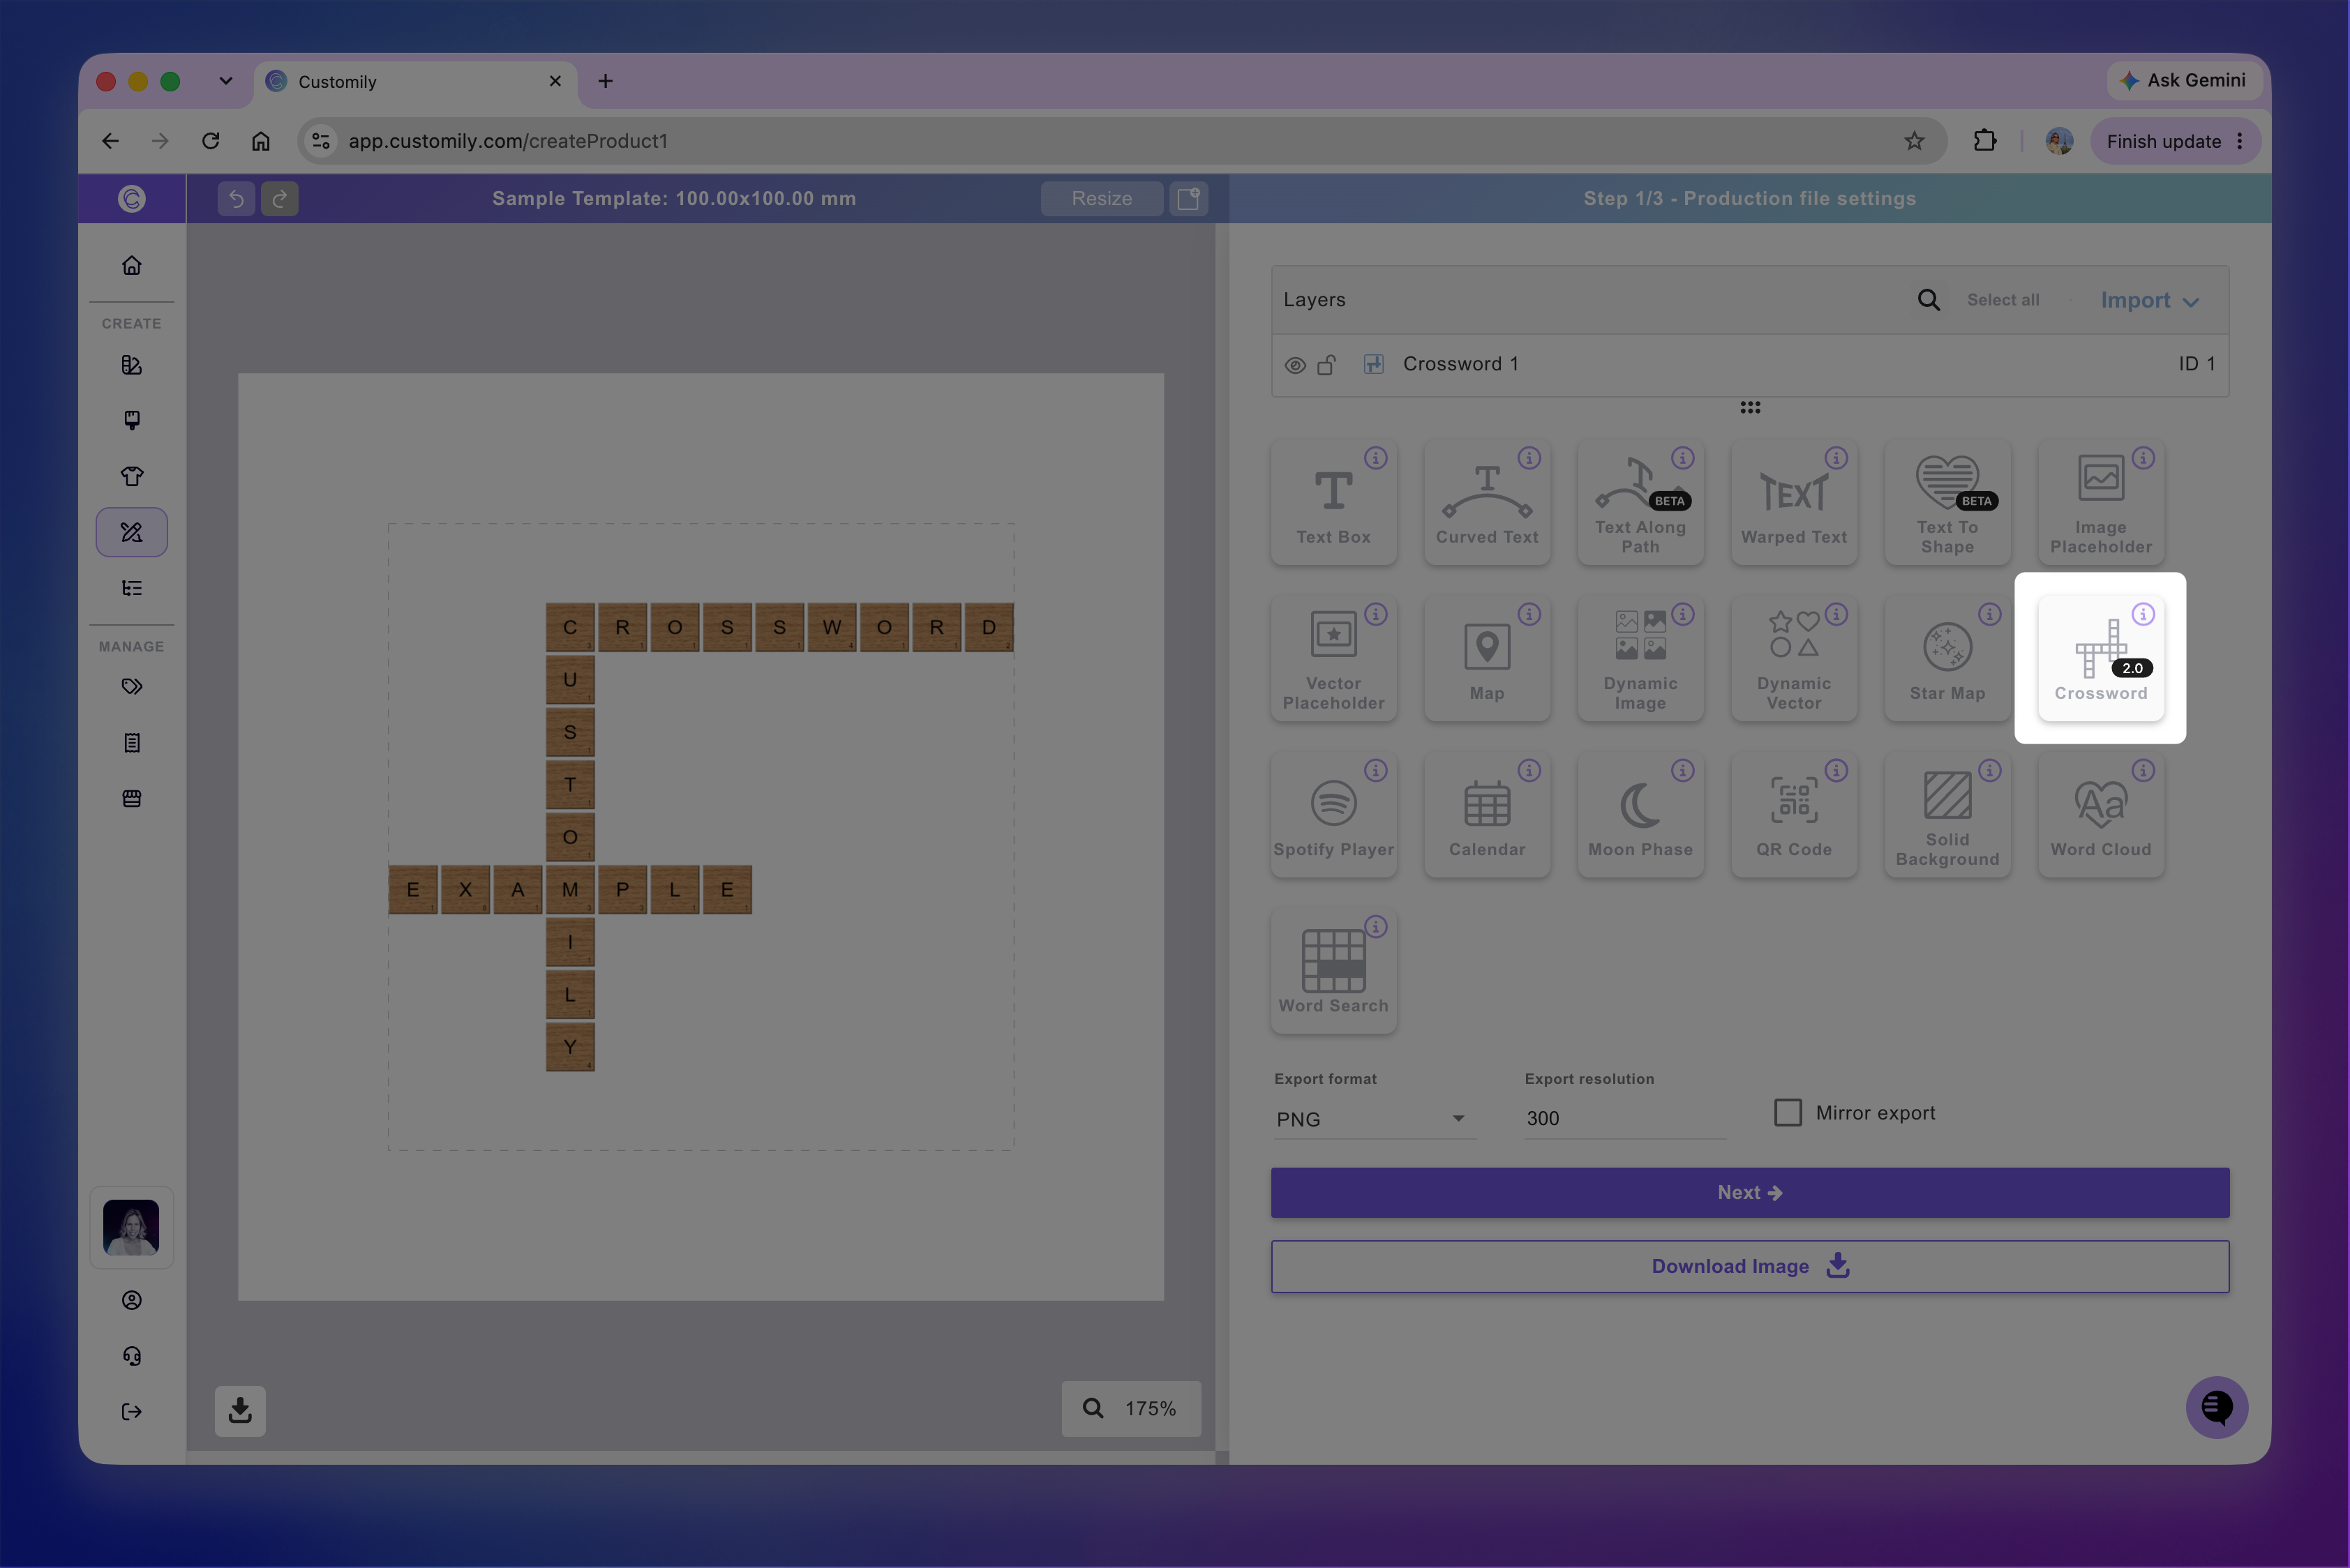2350x1568 pixels.
Task: Open Chrome menu beside Finish update
Action: (2240, 141)
